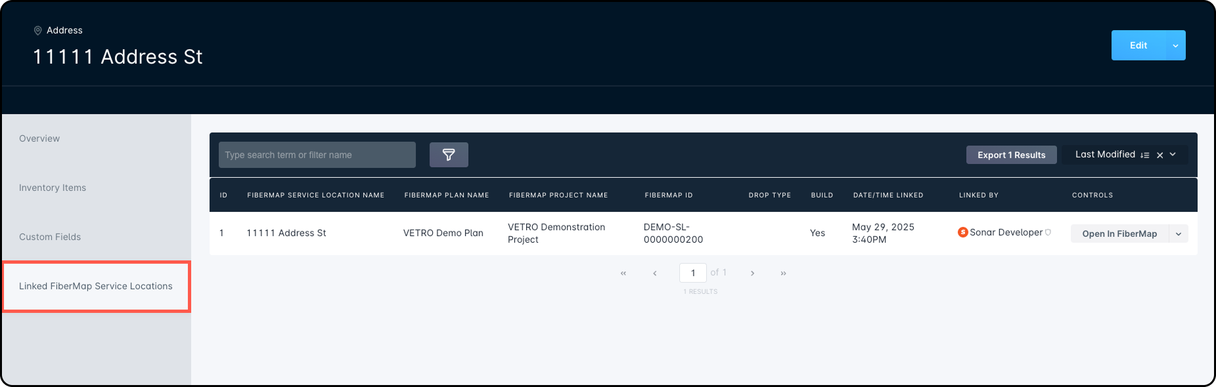Click the 1 RESULTS count text
This screenshot has height=387, width=1216.
click(x=700, y=291)
